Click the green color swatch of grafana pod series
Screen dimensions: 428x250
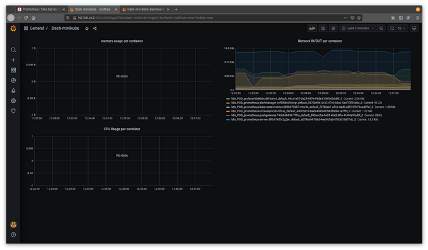tap(228, 98)
